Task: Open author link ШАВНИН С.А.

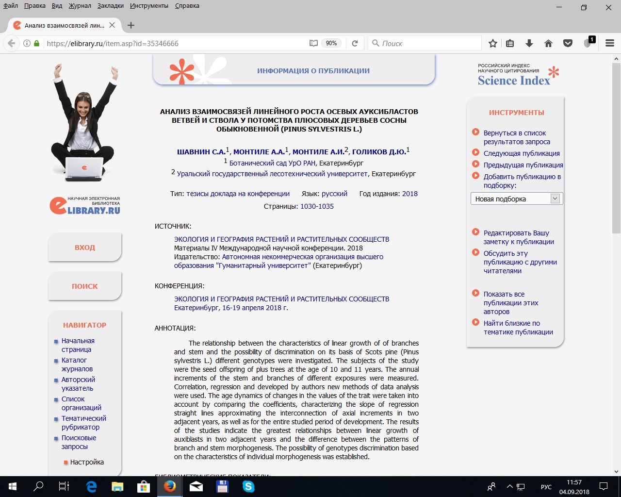Action: pyautogui.click(x=201, y=152)
